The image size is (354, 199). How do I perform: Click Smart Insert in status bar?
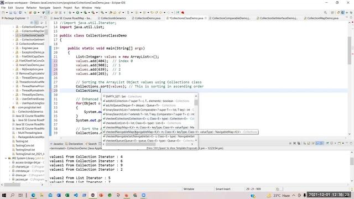(x=223, y=189)
